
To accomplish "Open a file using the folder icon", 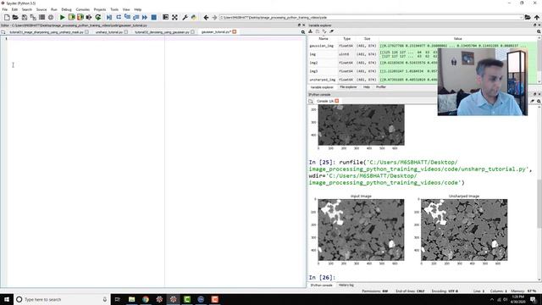I will click(15, 17).
